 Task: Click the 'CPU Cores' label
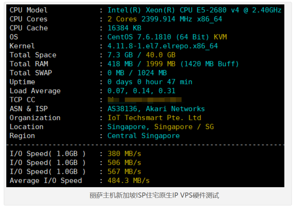click(28, 19)
